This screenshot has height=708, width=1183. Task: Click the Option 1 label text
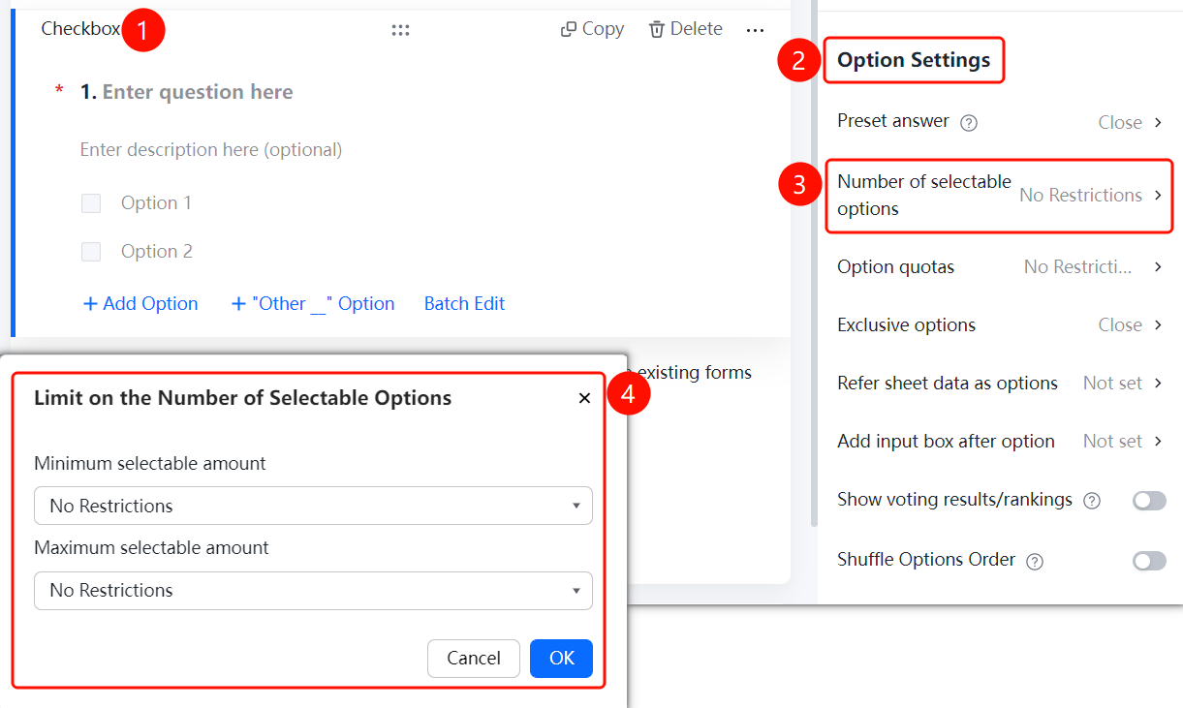[156, 203]
